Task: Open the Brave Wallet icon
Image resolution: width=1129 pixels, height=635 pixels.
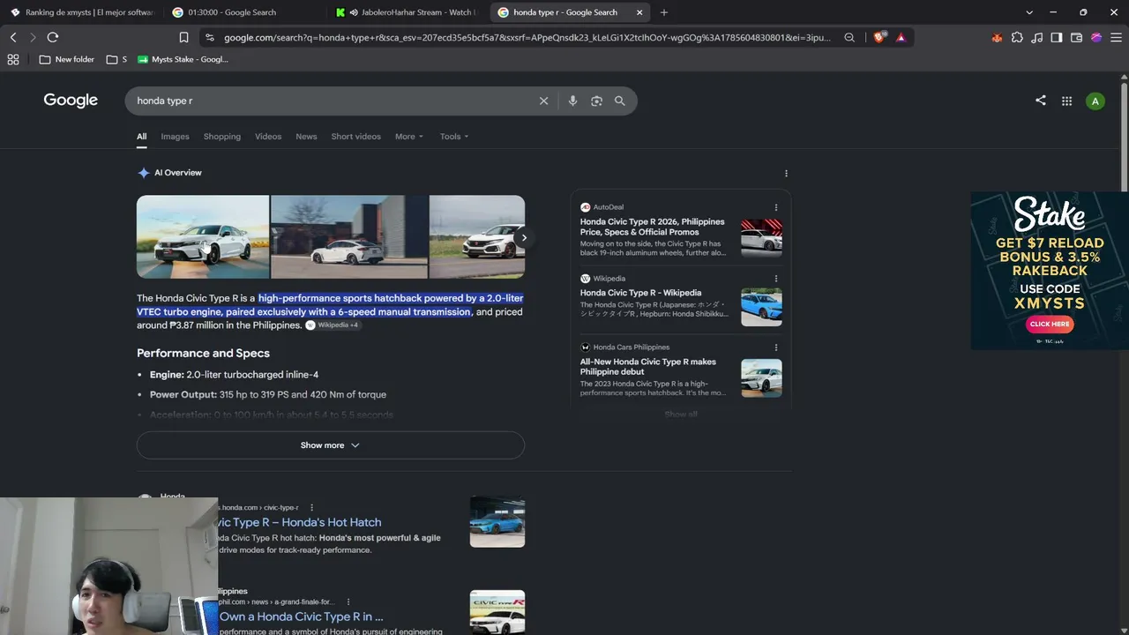Action: [1076, 38]
